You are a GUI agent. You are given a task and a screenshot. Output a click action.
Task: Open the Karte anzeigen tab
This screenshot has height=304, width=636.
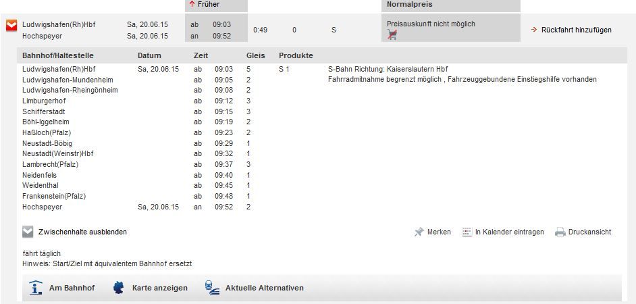tap(160, 288)
